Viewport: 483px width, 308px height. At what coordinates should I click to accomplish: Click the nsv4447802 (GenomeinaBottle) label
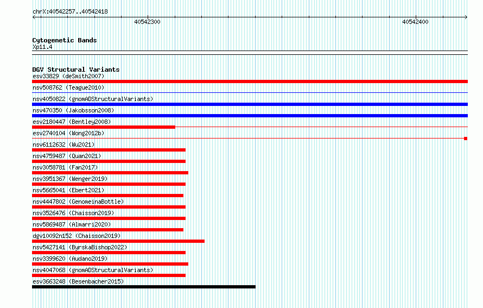[78, 202]
